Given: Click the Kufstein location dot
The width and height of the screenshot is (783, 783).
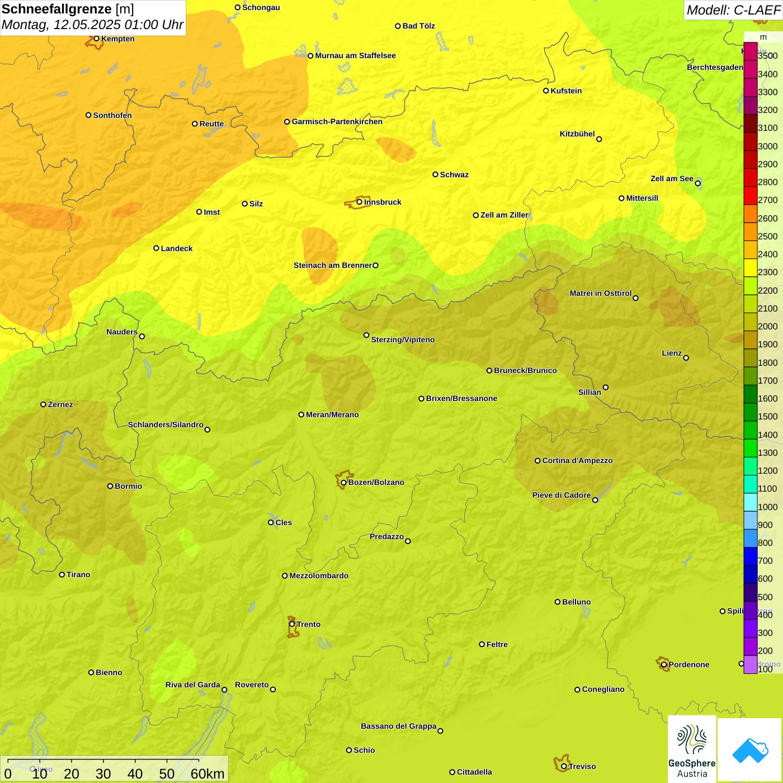Looking at the screenshot, I should pyautogui.click(x=546, y=91).
